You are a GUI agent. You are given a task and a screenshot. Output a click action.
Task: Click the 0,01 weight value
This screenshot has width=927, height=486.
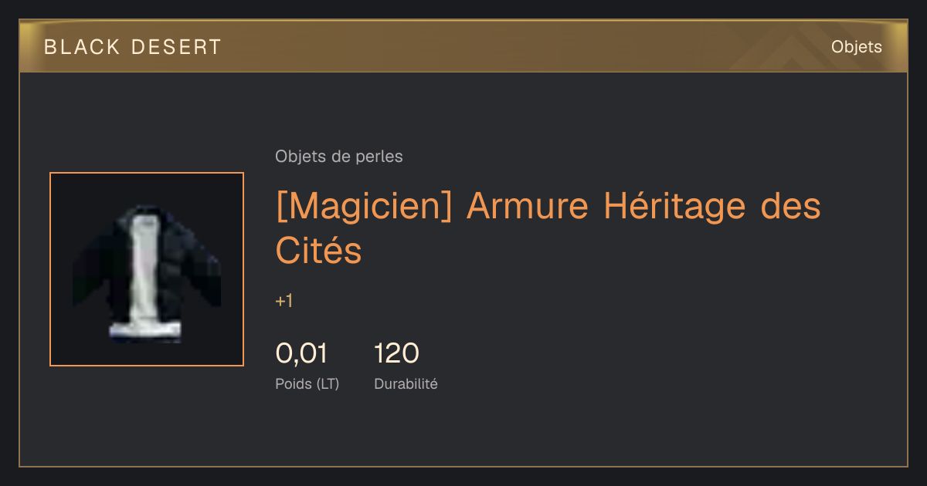[302, 353]
